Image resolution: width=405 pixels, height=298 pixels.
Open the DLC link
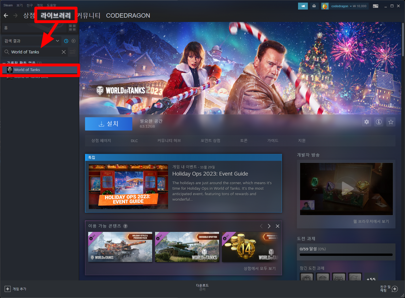(134, 141)
